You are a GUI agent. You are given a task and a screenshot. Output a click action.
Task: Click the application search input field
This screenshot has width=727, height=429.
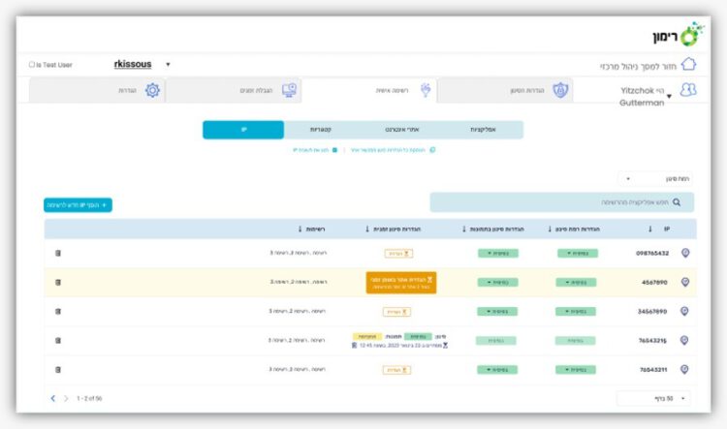pos(553,202)
